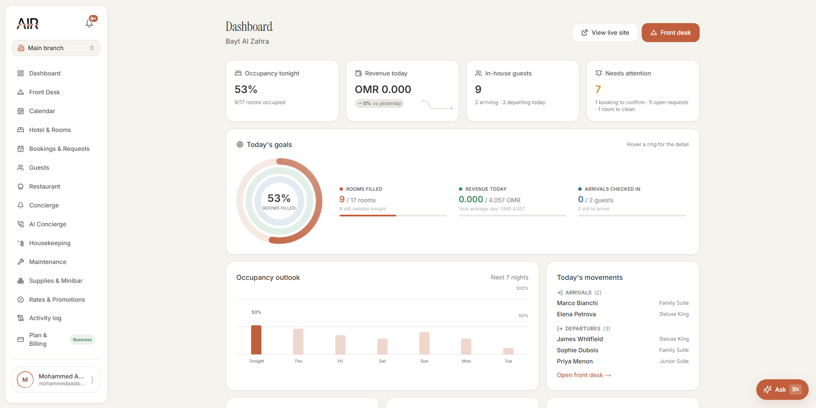Open Activity log page

(56, 318)
